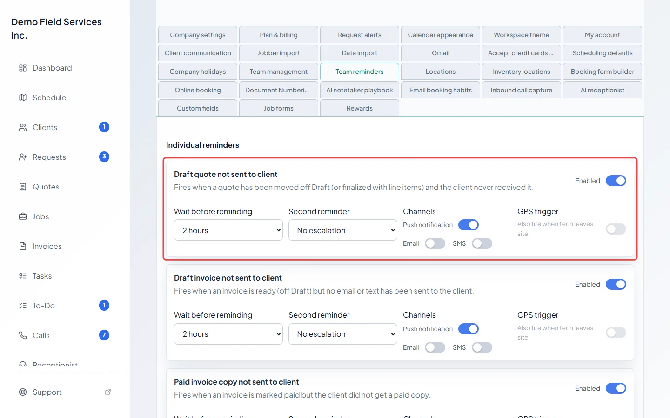Click Demo Field Services Inc. title
Screen dimensions: 670x418
(x=56, y=28)
